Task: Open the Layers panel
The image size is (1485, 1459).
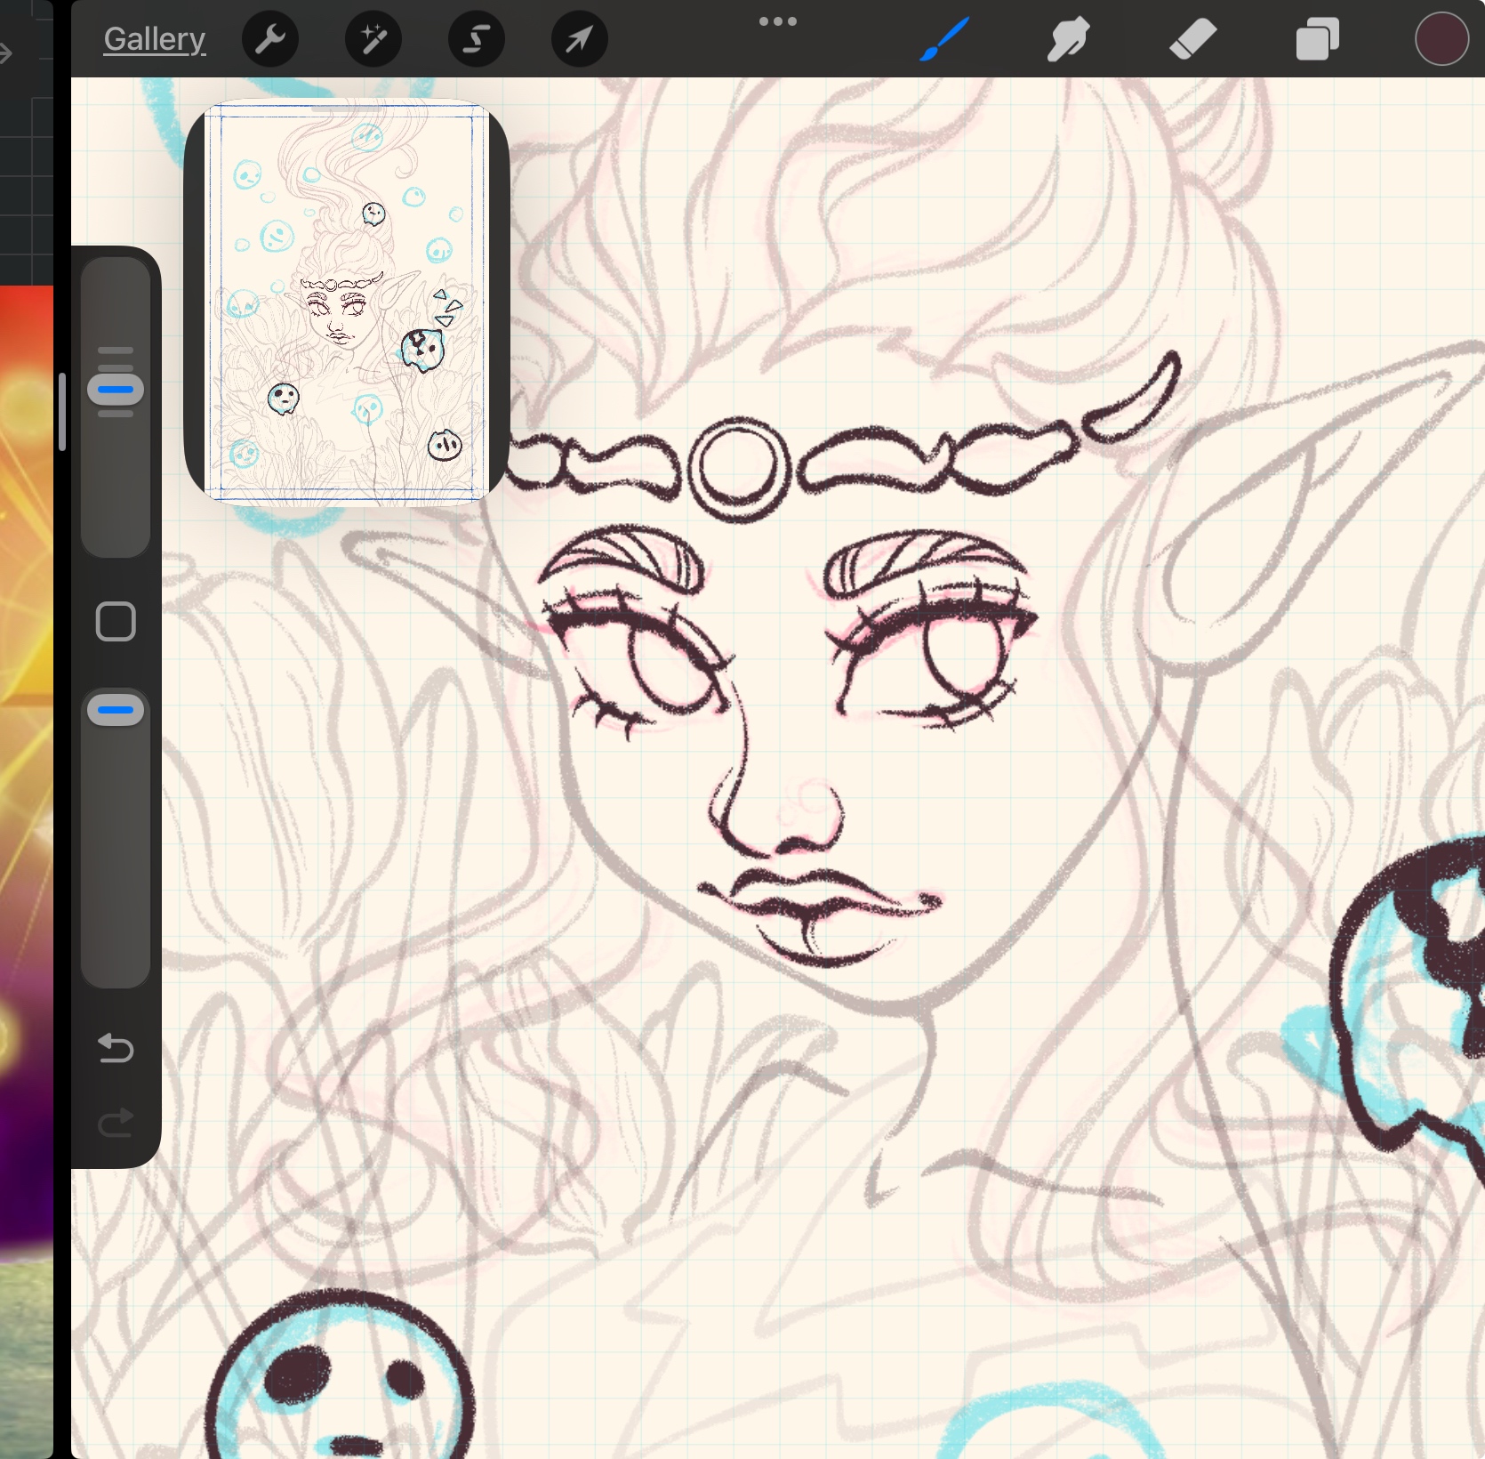Action: click(x=1317, y=39)
